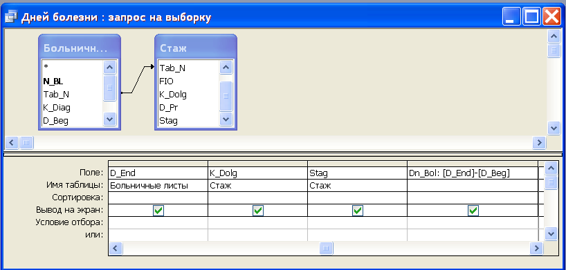Click scrollbar thumb in Стаж field list
Viewport: 566px width, 270px height.
click(226, 96)
